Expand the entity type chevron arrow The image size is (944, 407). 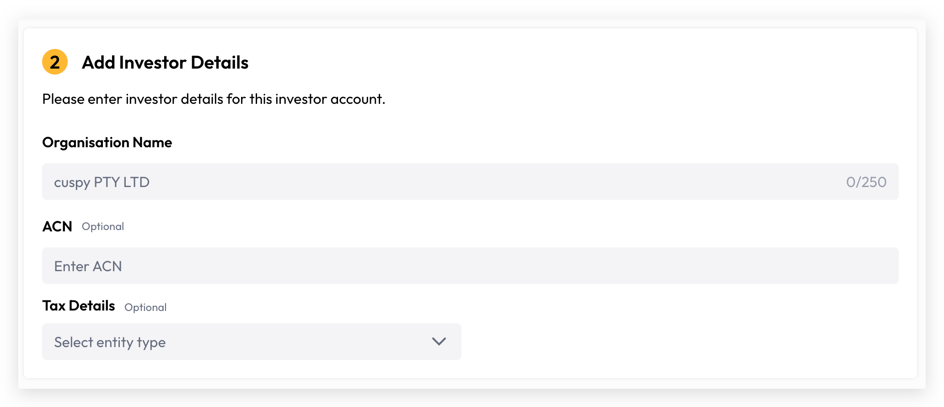pyautogui.click(x=439, y=342)
